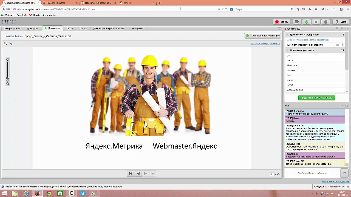Click the chat scrollbar thumb

pyautogui.click(x=347, y=164)
